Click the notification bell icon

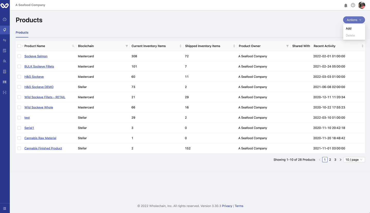tap(346, 5)
